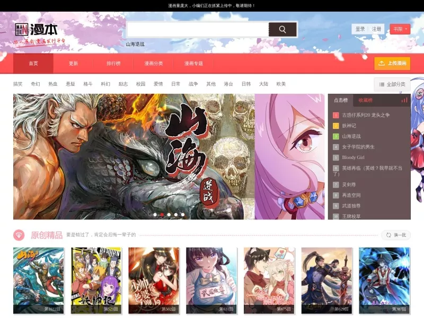424x318 pixels.
Task: Select the 战争 genre
Action: tap(193, 84)
